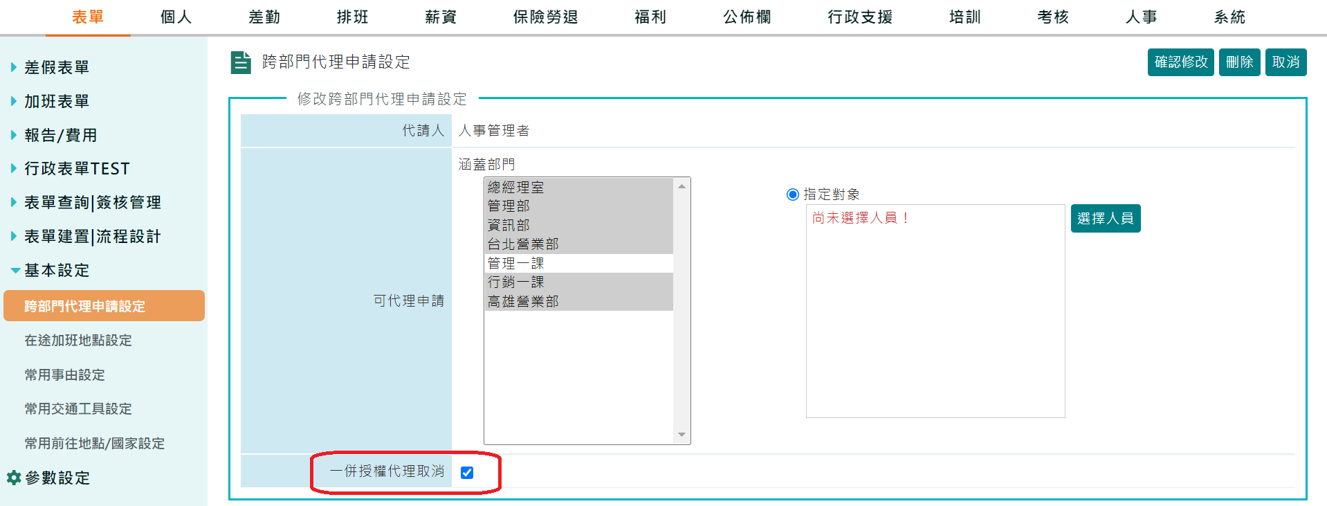Uncheck the 一併授權代理取消 checkbox
The width and height of the screenshot is (1327, 506).
point(467,473)
